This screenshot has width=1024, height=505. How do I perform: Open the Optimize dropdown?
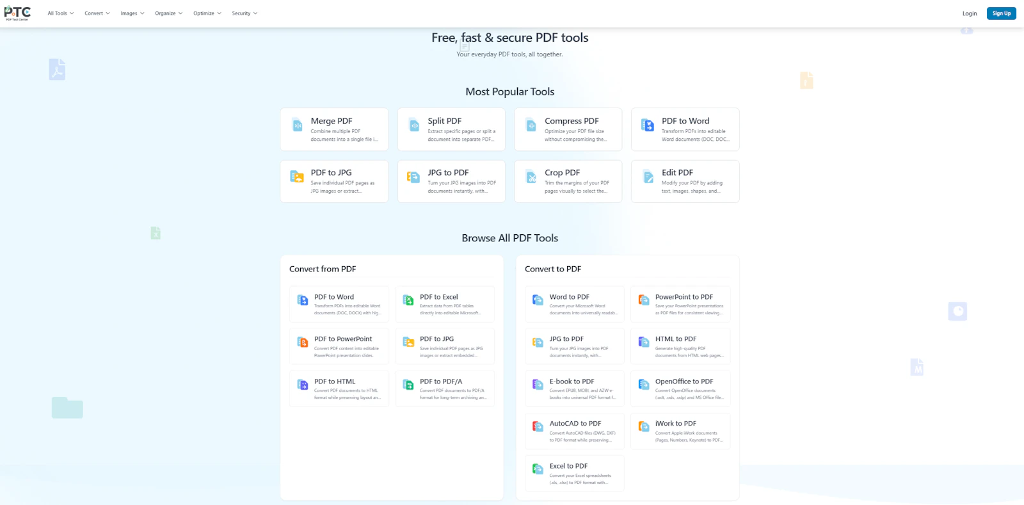207,13
